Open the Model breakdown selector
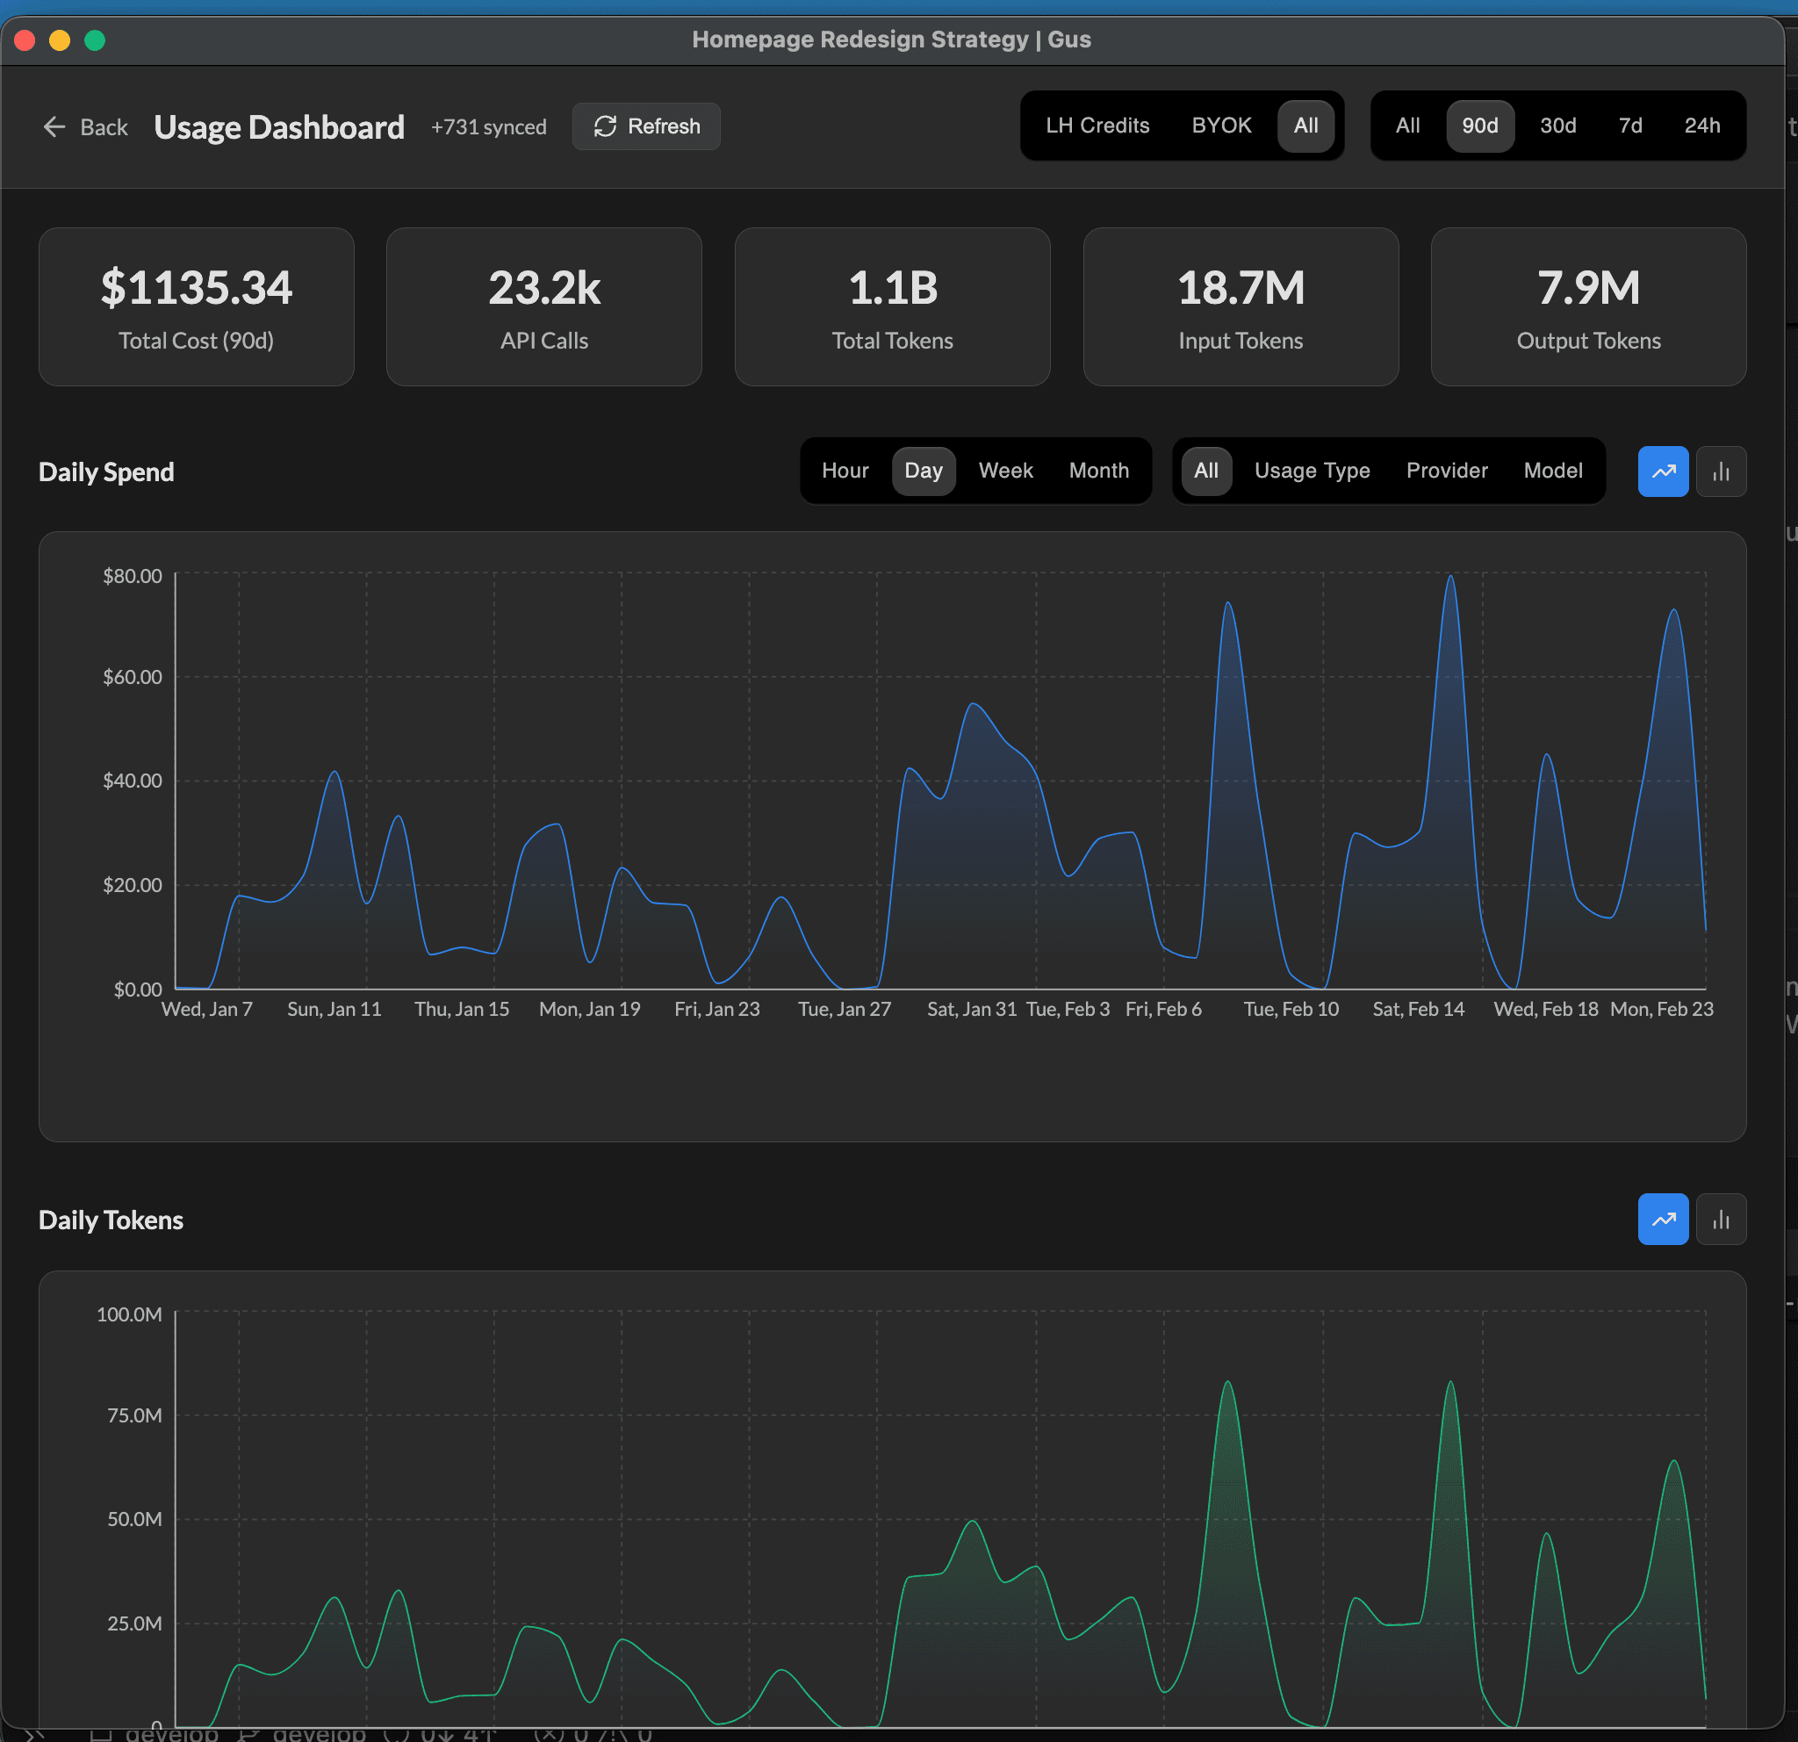Screen dimensions: 1798x1742 1552,471
